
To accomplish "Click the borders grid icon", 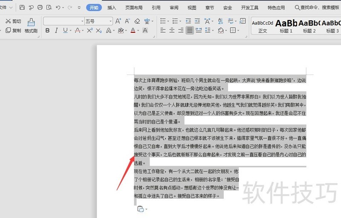I will (x=233, y=30).
